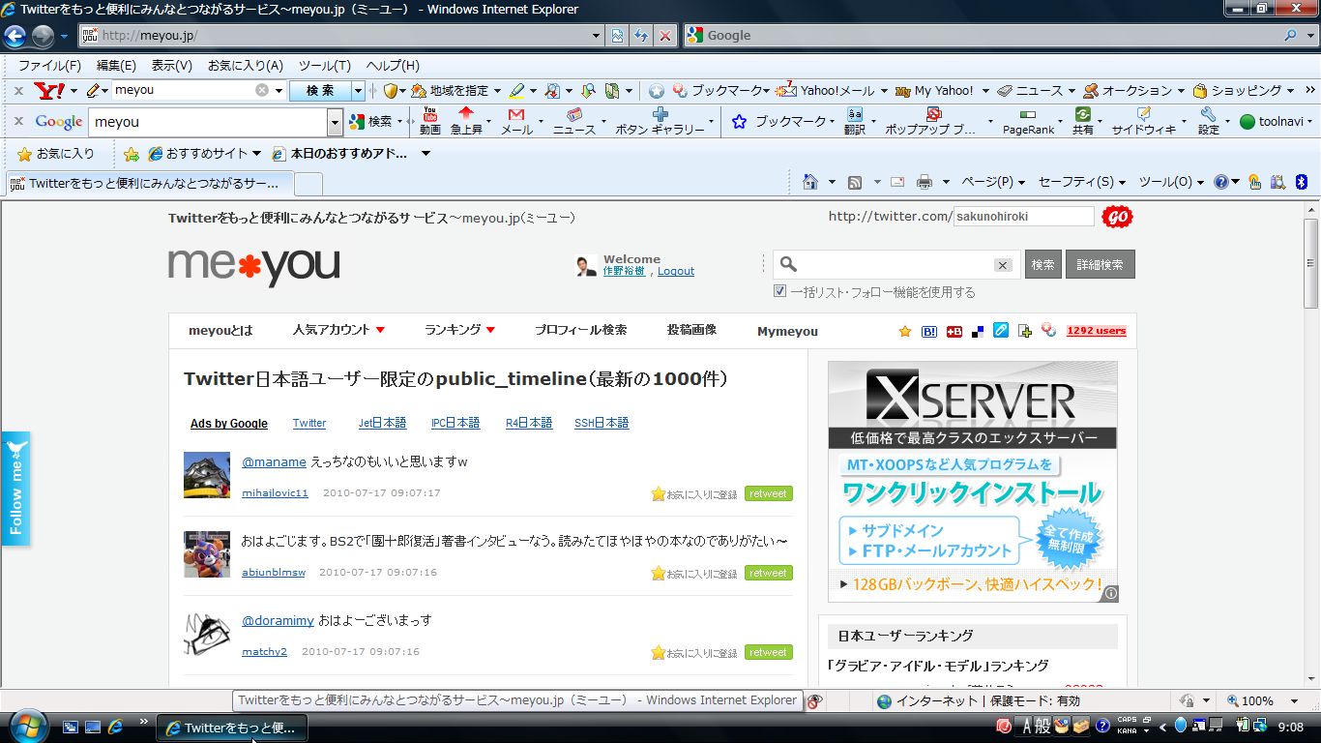Click the printer icon in command bar
Screen dimensions: 1321x743
tap(925, 182)
